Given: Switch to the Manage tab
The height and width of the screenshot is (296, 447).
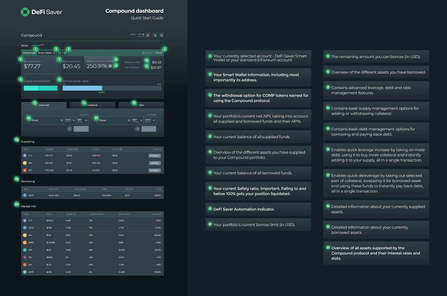Looking at the screenshot, I should point(24,45).
